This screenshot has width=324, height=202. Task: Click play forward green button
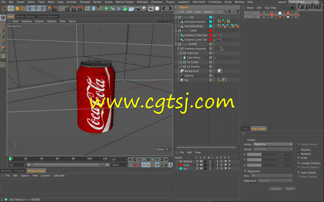pyautogui.click(x=153, y=160)
